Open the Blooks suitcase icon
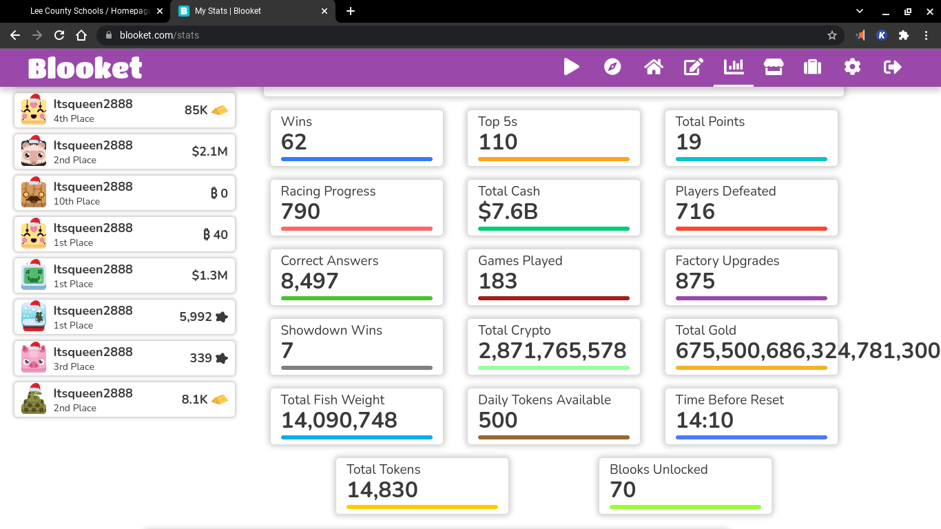 pos(813,67)
